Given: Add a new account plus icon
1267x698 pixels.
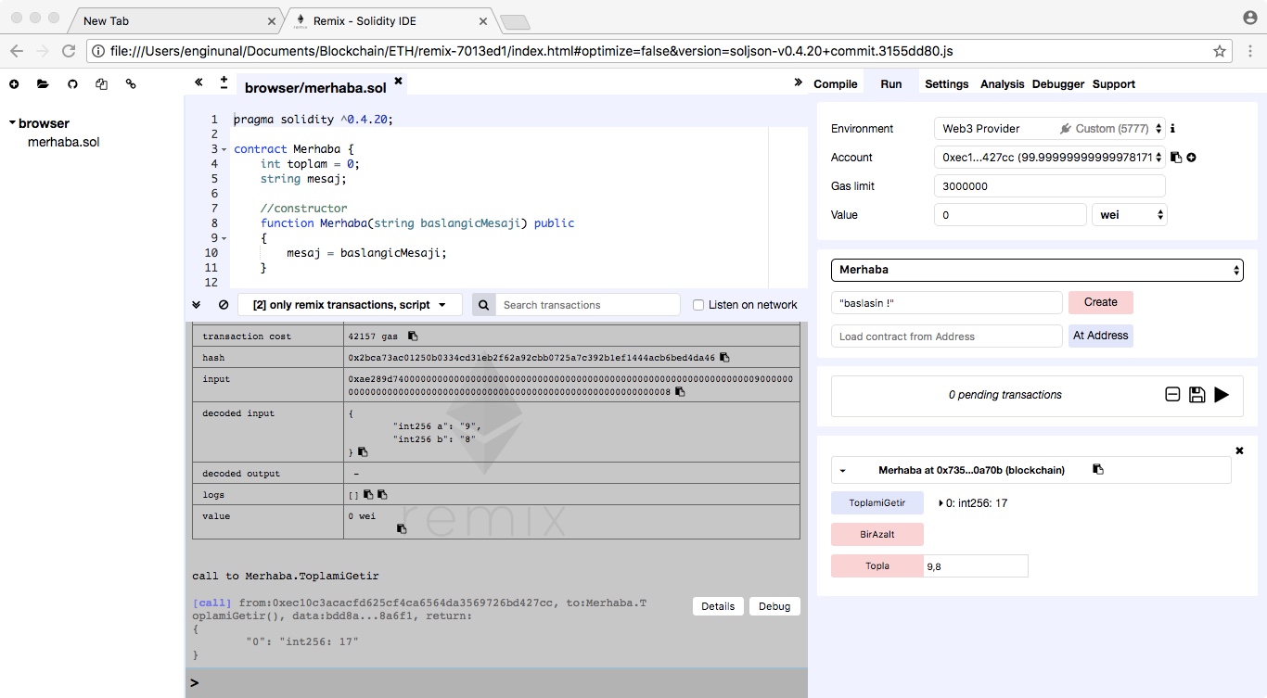Looking at the screenshot, I should (x=1192, y=158).
